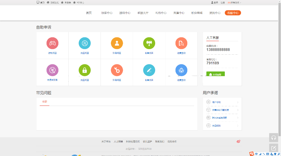Open the 积分商城 navigation item
Screen dimensions: 281x156
click(x=197, y=13)
